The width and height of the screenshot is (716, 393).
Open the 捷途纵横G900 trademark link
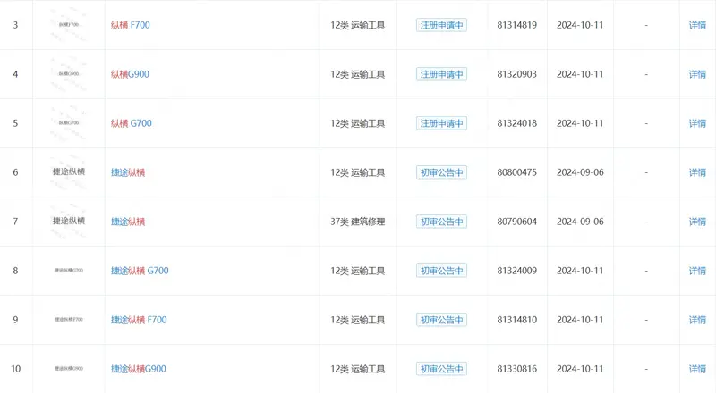(139, 369)
